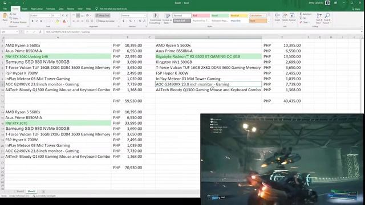
Task: Expand the cell styles gallery arrow
Action: click(269, 22)
